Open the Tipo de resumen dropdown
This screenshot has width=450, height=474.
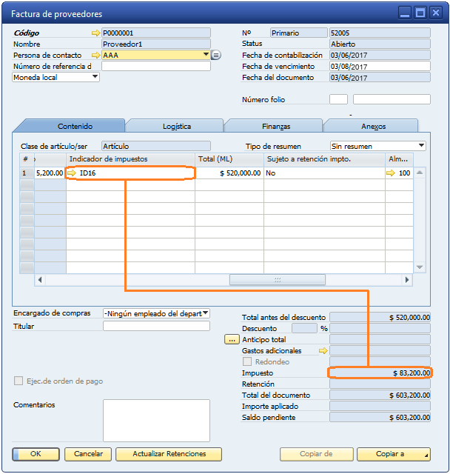point(421,146)
